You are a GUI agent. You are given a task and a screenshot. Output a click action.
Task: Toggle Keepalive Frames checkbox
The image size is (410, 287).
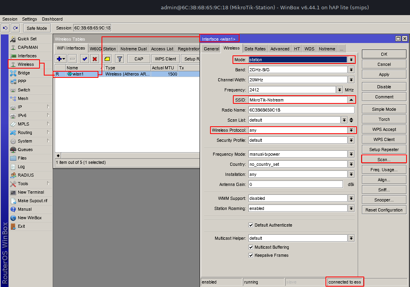point(251,255)
